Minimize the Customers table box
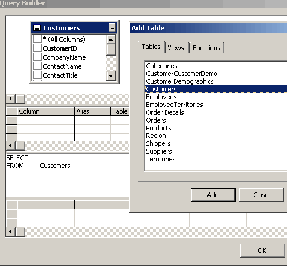Image resolution: width=287 pixels, height=266 pixels. tap(112, 28)
